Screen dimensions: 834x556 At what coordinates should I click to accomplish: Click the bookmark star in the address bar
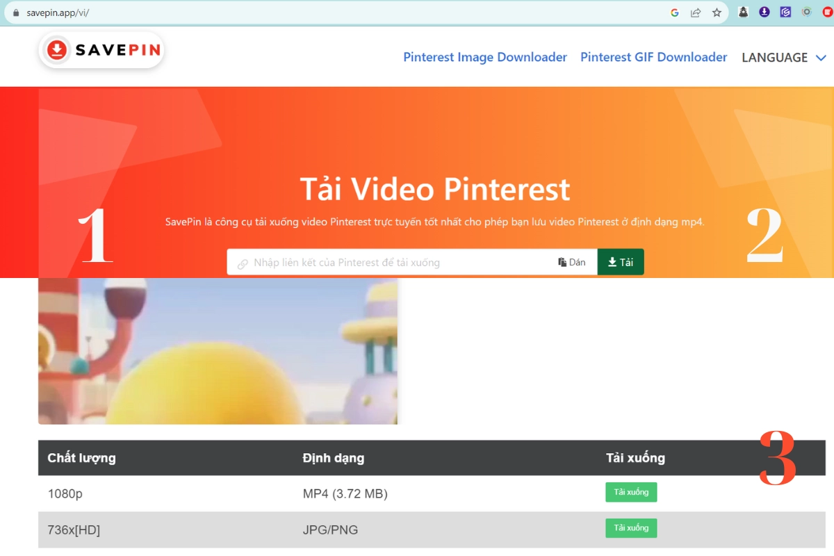pyautogui.click(x=717, y=12)
